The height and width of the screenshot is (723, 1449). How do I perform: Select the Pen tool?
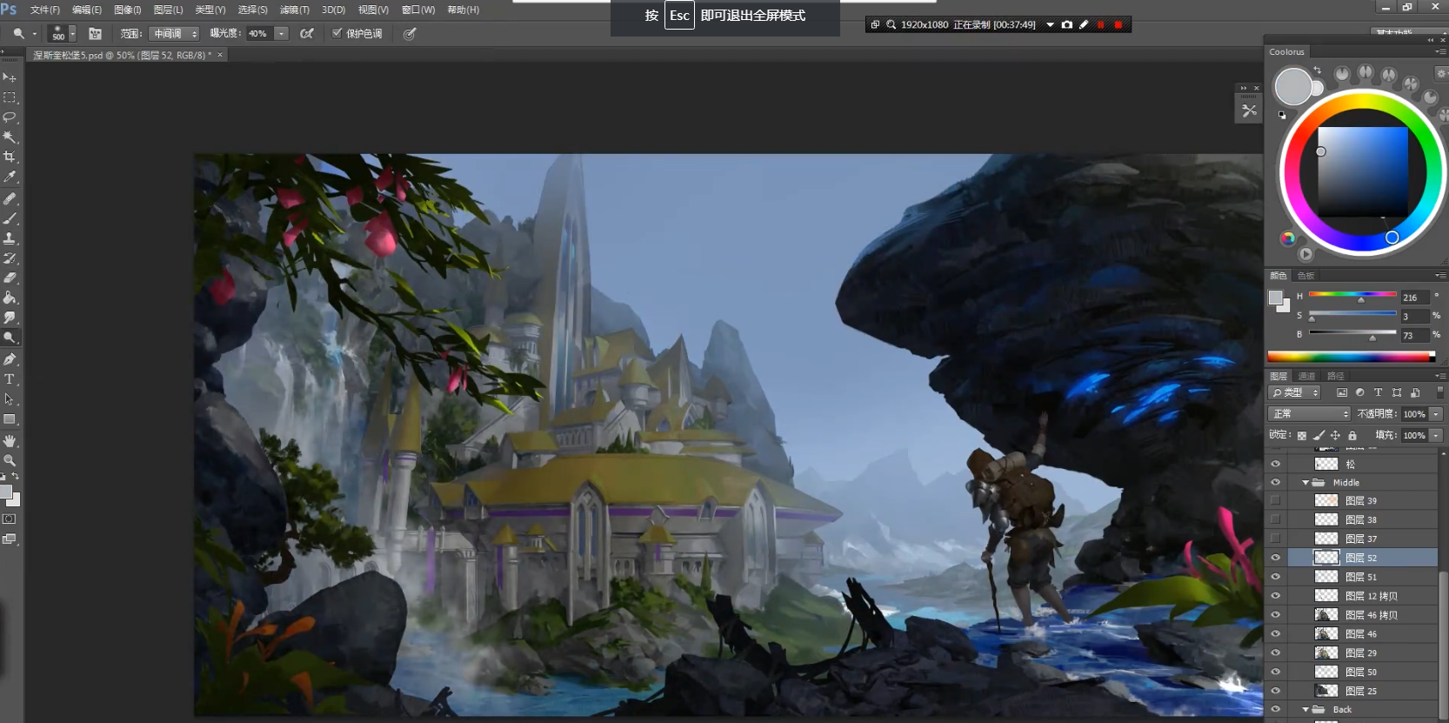(x=10, y=359)
